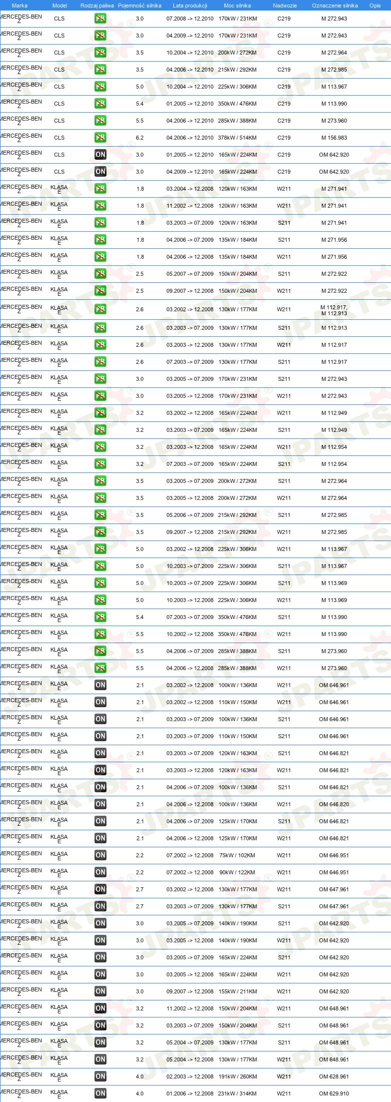Select 2.2 capacity in 75kW / 102KM row

[x=139, y=855]
